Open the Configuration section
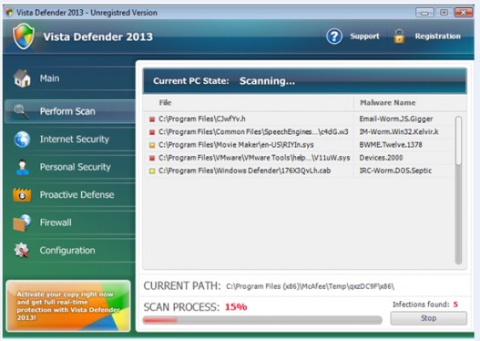The height and width of the screenshot is (341, 480). point(70,251)
